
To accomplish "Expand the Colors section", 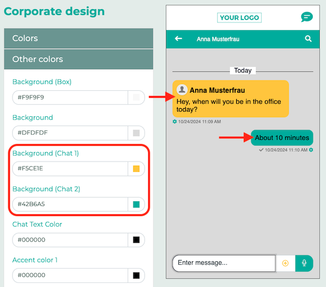I will [79, 39].
